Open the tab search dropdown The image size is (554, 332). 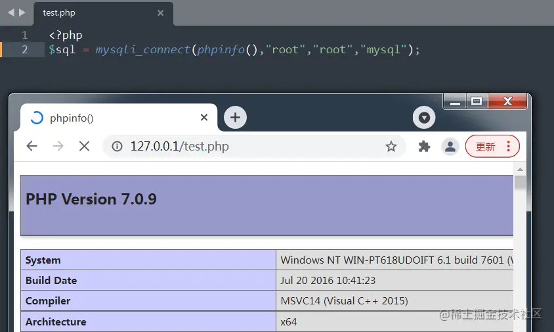[x=424, y=118]
